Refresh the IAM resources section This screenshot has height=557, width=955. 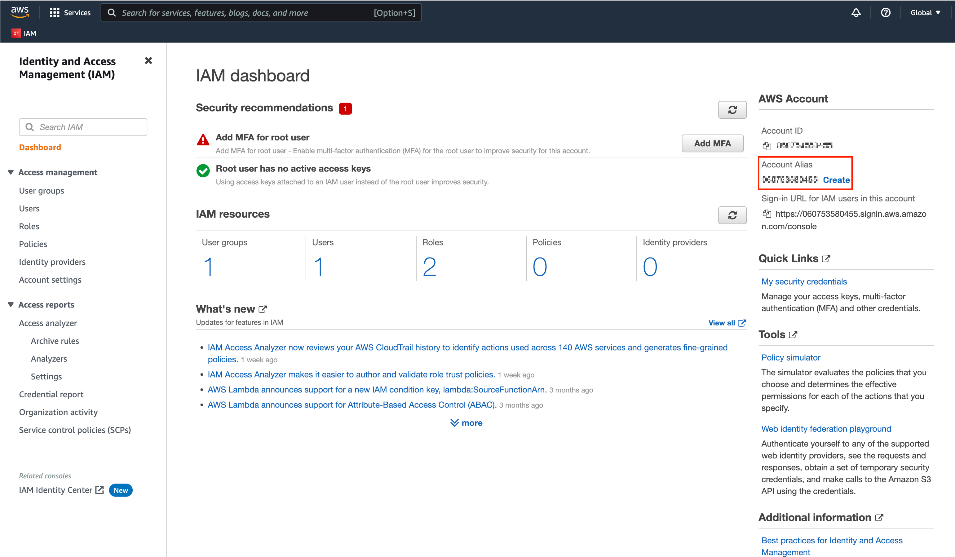(732, 215)
